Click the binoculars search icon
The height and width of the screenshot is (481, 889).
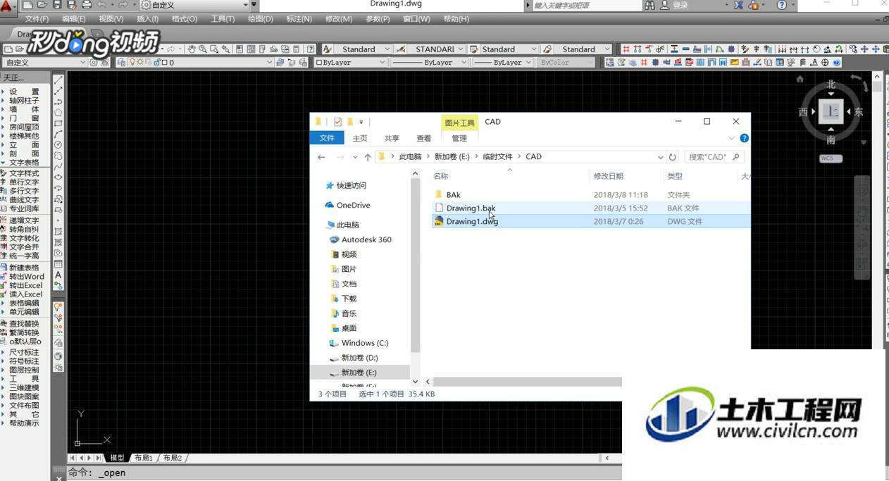pos(650,5)
